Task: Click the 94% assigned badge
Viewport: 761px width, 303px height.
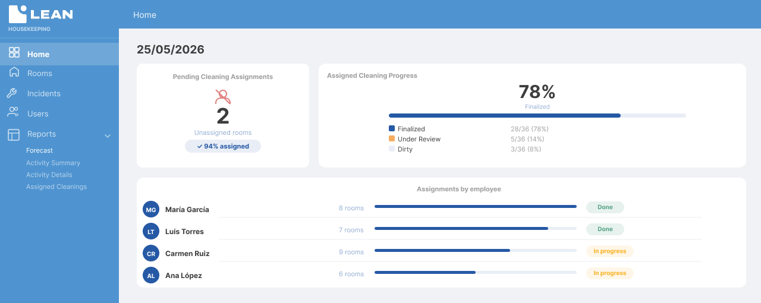Action: (223, 146)
